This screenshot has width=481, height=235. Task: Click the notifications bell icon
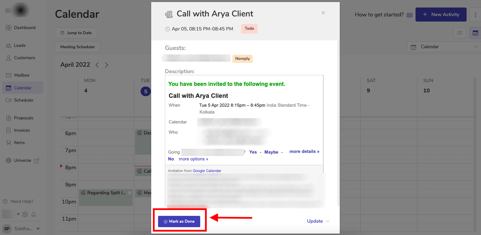click(x=34, y=214)
